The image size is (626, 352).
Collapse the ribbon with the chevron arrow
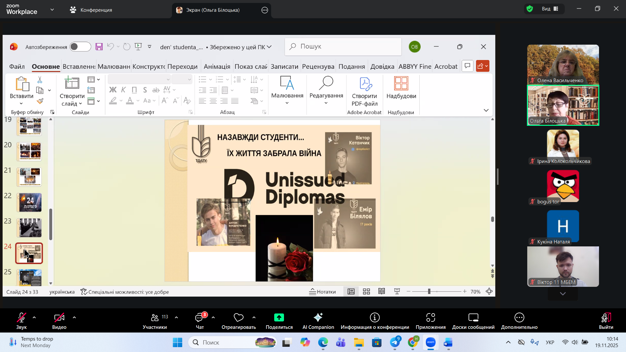[486, 110]
